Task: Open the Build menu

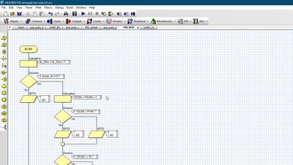Action: [70, 7]
